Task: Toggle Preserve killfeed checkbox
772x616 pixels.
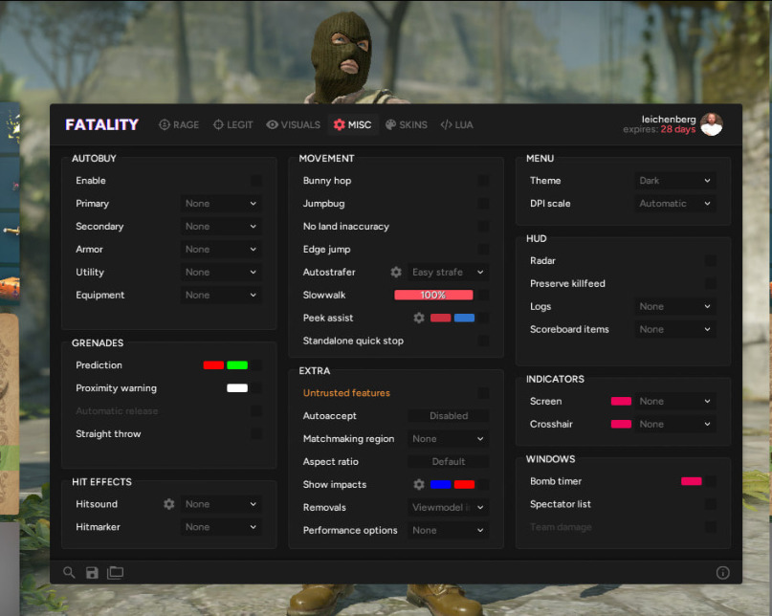Action: (711, 284)
